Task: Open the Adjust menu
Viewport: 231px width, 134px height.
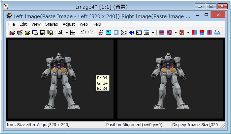Action: point(69,24)
